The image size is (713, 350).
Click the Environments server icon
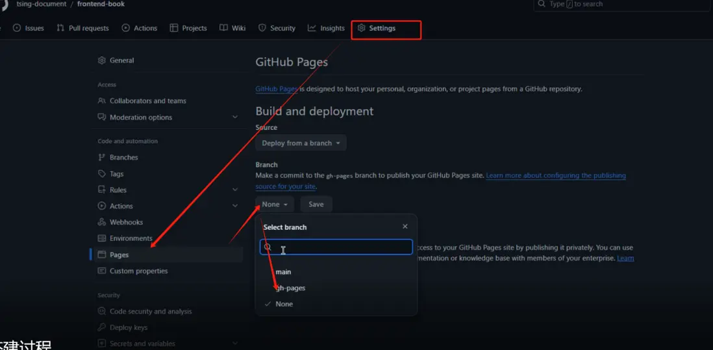(102, 238)
